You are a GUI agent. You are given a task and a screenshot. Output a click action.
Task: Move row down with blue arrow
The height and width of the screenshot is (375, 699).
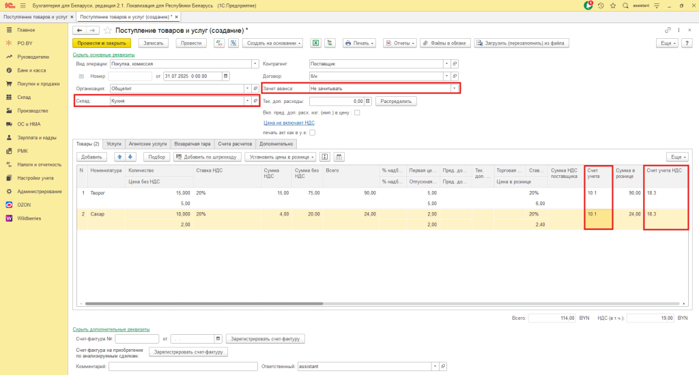pyautogui.click(x=130, y=157)
